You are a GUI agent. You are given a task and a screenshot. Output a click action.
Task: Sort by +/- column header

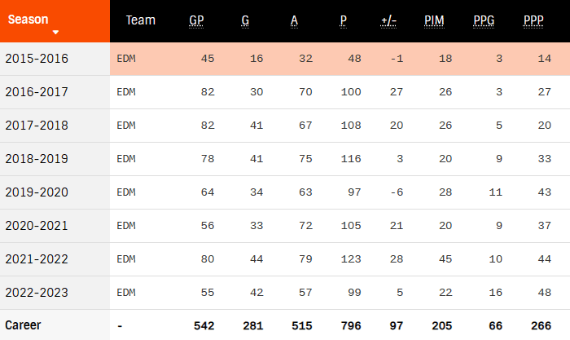click(x=388, y=20)
